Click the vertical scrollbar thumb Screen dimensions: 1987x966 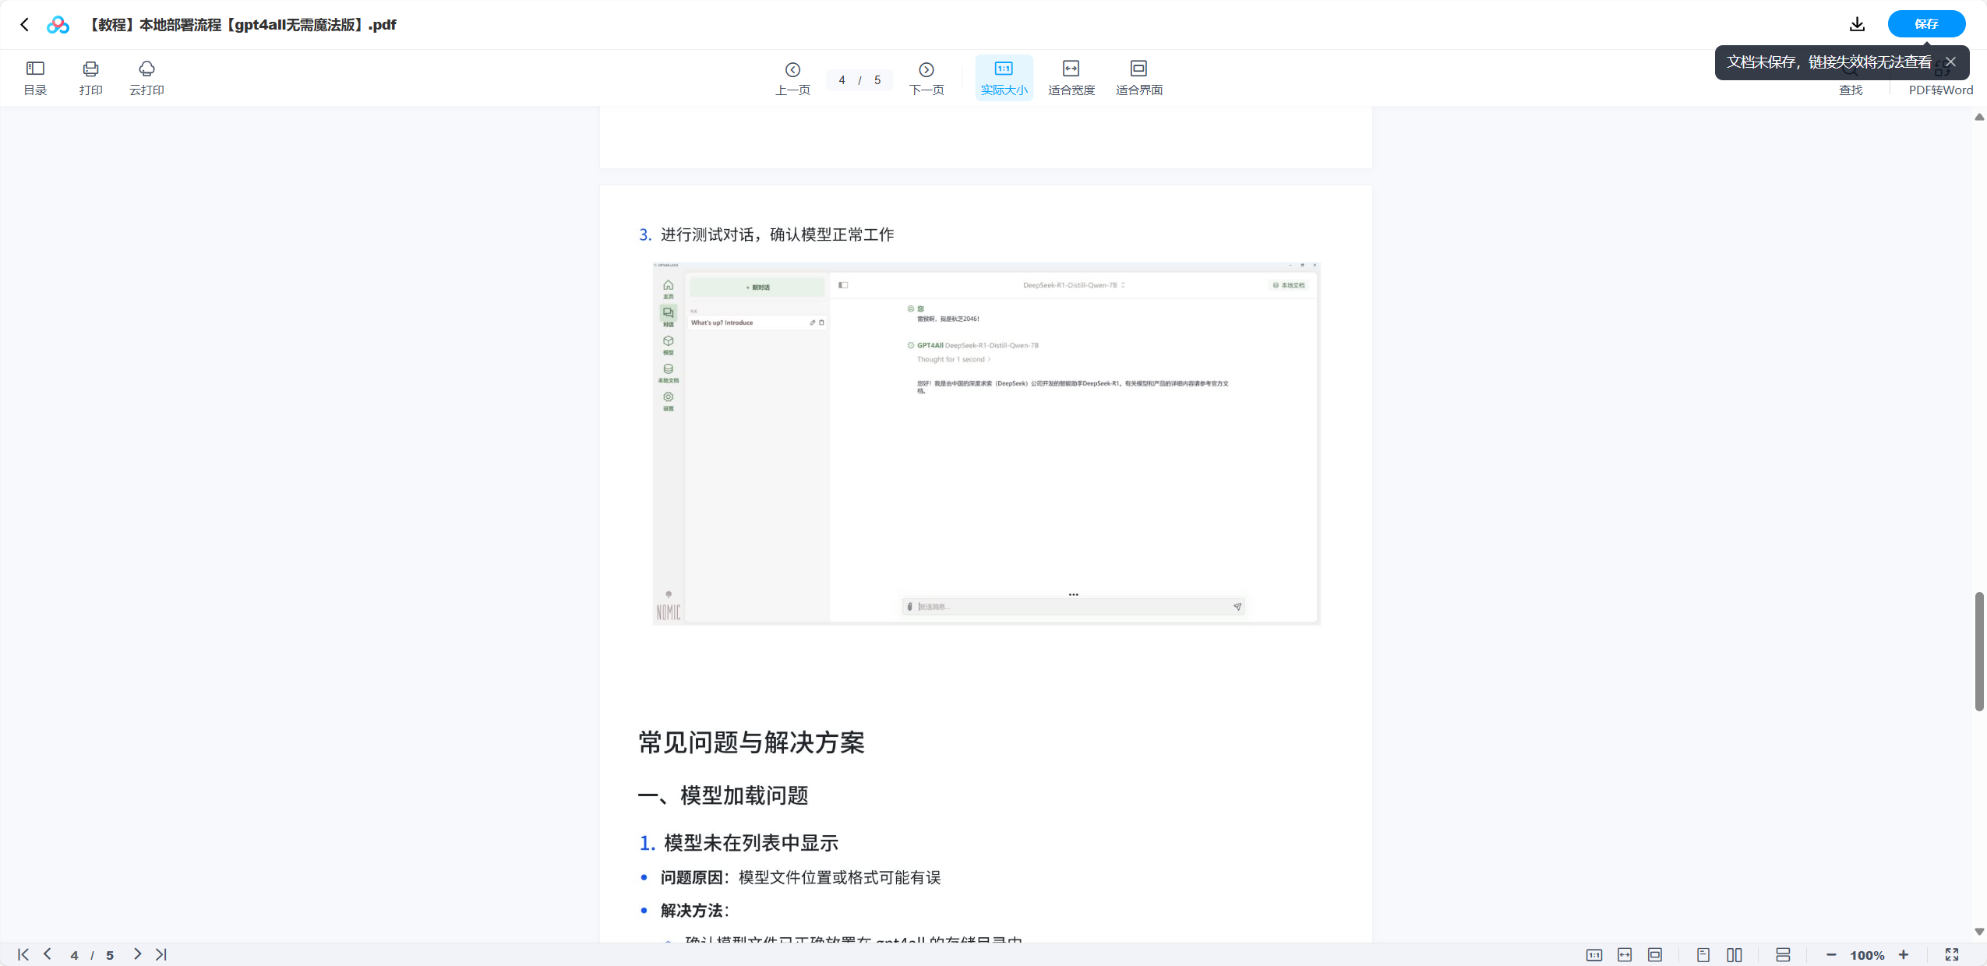(1979, 651)
